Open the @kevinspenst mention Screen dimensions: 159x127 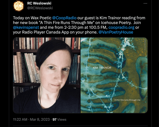(x=26, y=27)
